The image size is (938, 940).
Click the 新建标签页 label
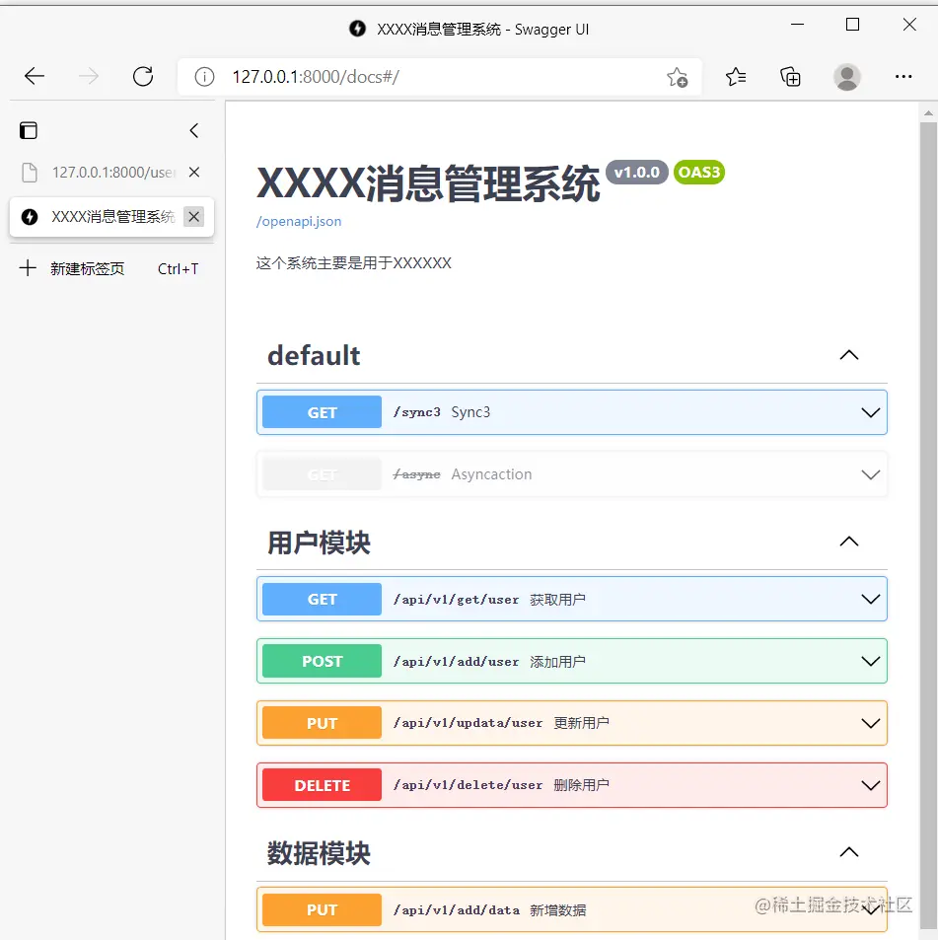pyautogui.click(x=87, y=268)
